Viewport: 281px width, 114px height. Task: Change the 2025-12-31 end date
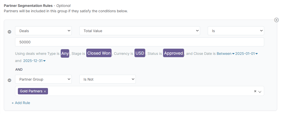(x=34, y=61)
